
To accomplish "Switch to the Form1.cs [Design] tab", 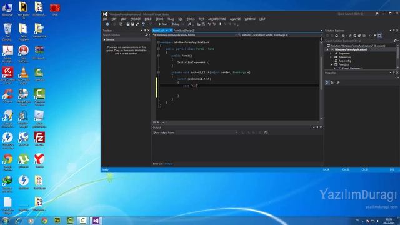I will pyautogui.click(x=184, y=31).
